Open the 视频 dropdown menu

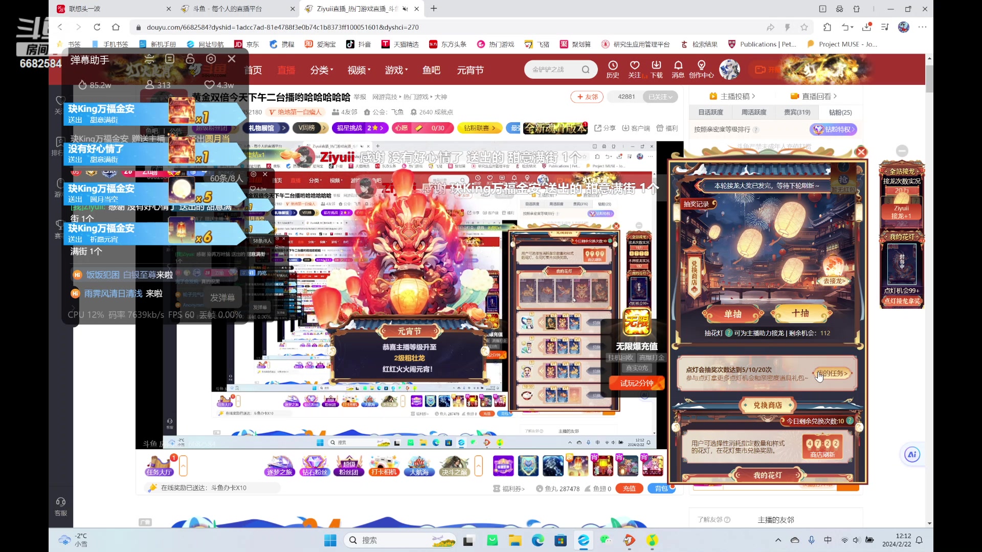(359, 70)
